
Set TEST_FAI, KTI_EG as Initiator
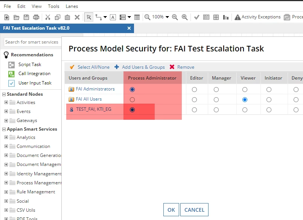(269, 110)
